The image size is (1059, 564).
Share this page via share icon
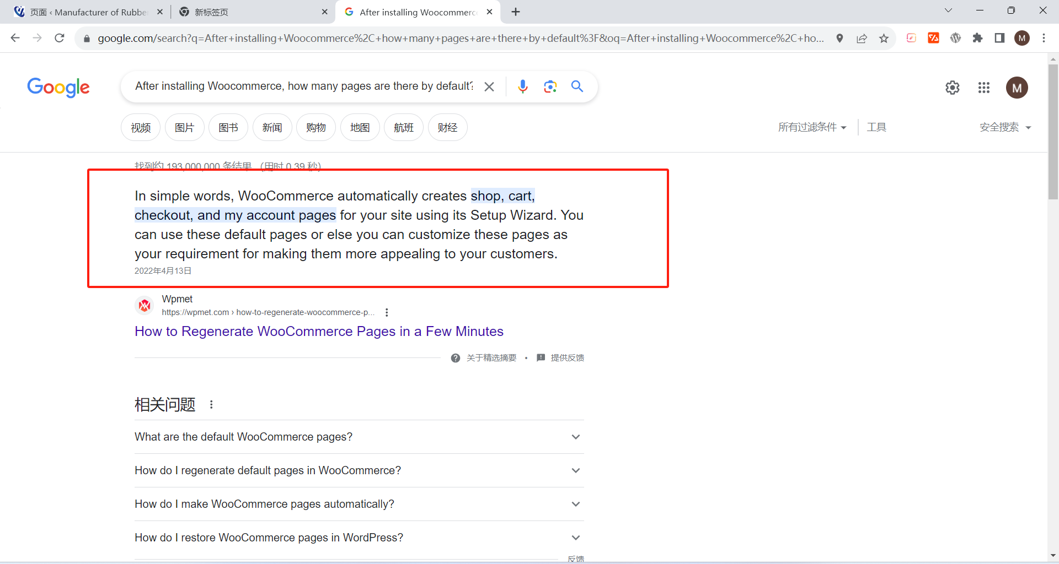(862, 38)
